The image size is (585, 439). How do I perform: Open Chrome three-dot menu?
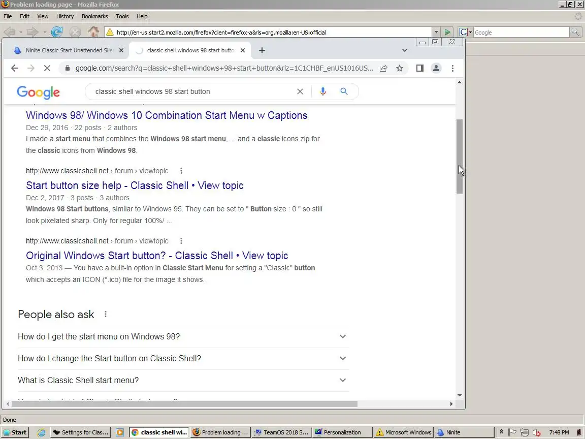452,68
